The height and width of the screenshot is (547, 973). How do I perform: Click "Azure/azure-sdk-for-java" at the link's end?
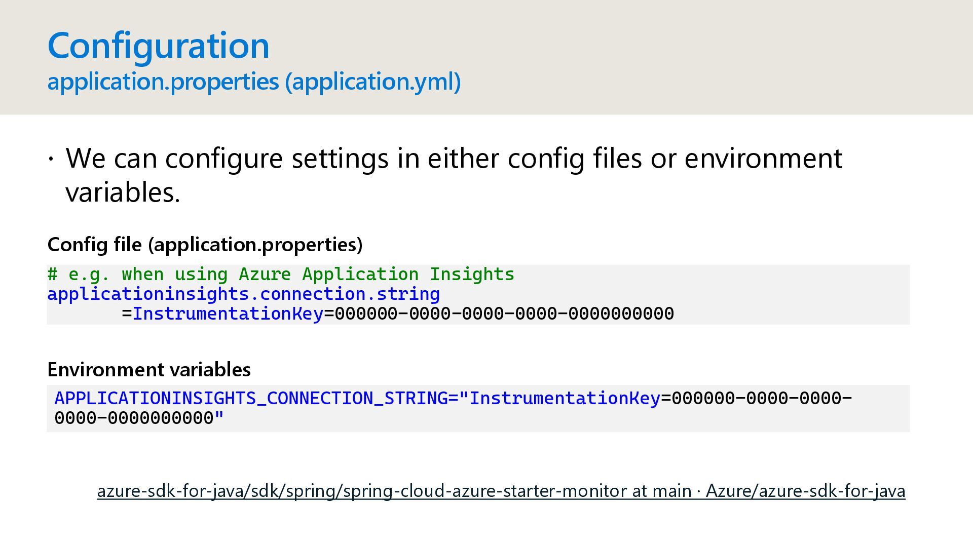(x=805, y=491)
